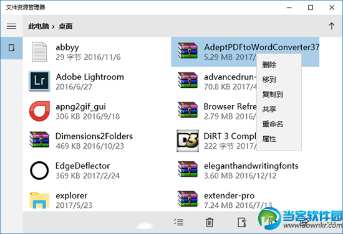Click the extender-pro archive icon
Image resolution: width=343 pixels, height=234 pixels.
point(188,199)
